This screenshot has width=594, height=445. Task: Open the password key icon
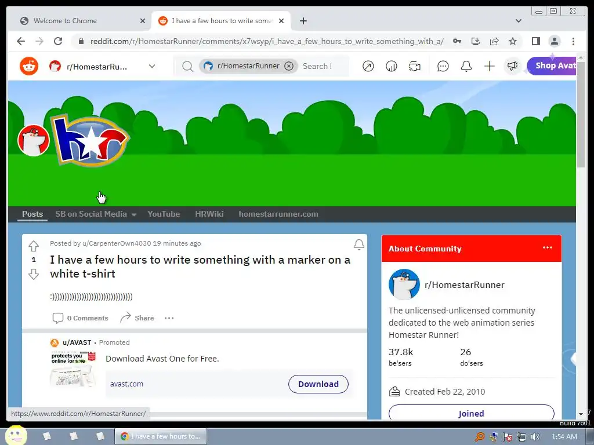tap(457, 41)
